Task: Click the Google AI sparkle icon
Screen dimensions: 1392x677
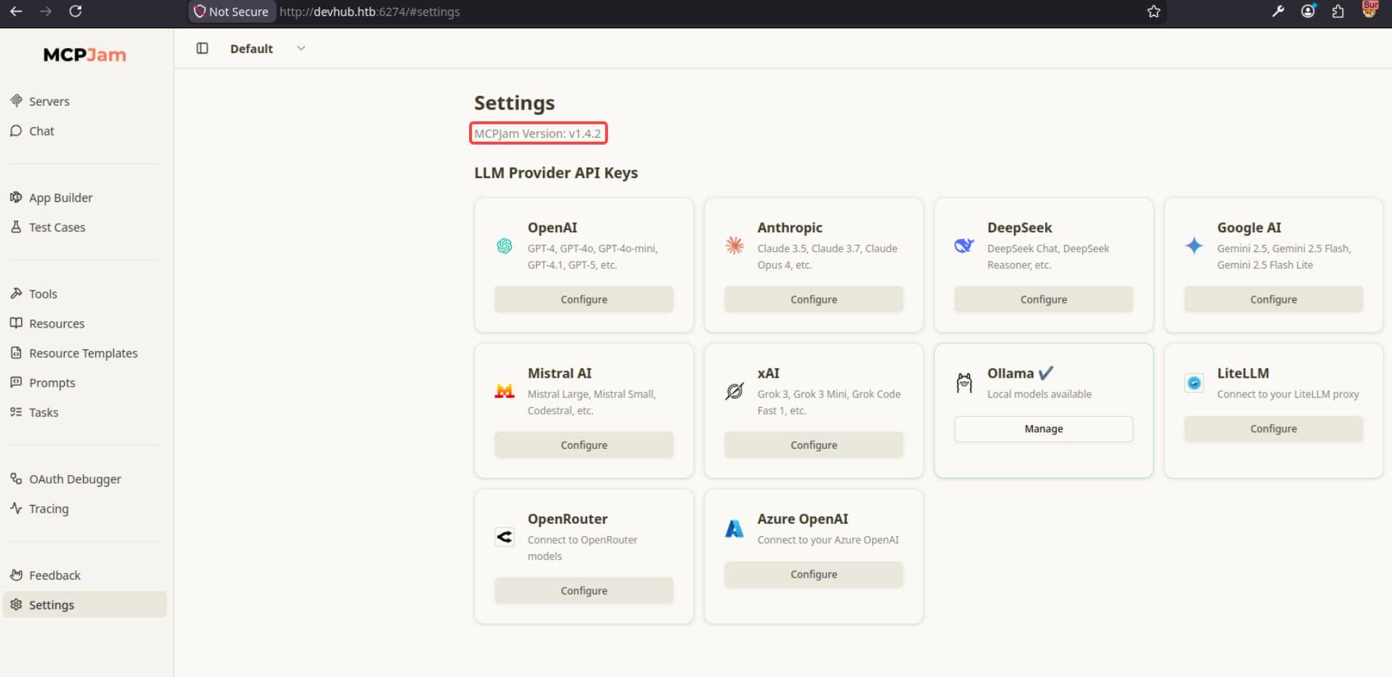Action: pyautogui.click(x=1194, y=246)
